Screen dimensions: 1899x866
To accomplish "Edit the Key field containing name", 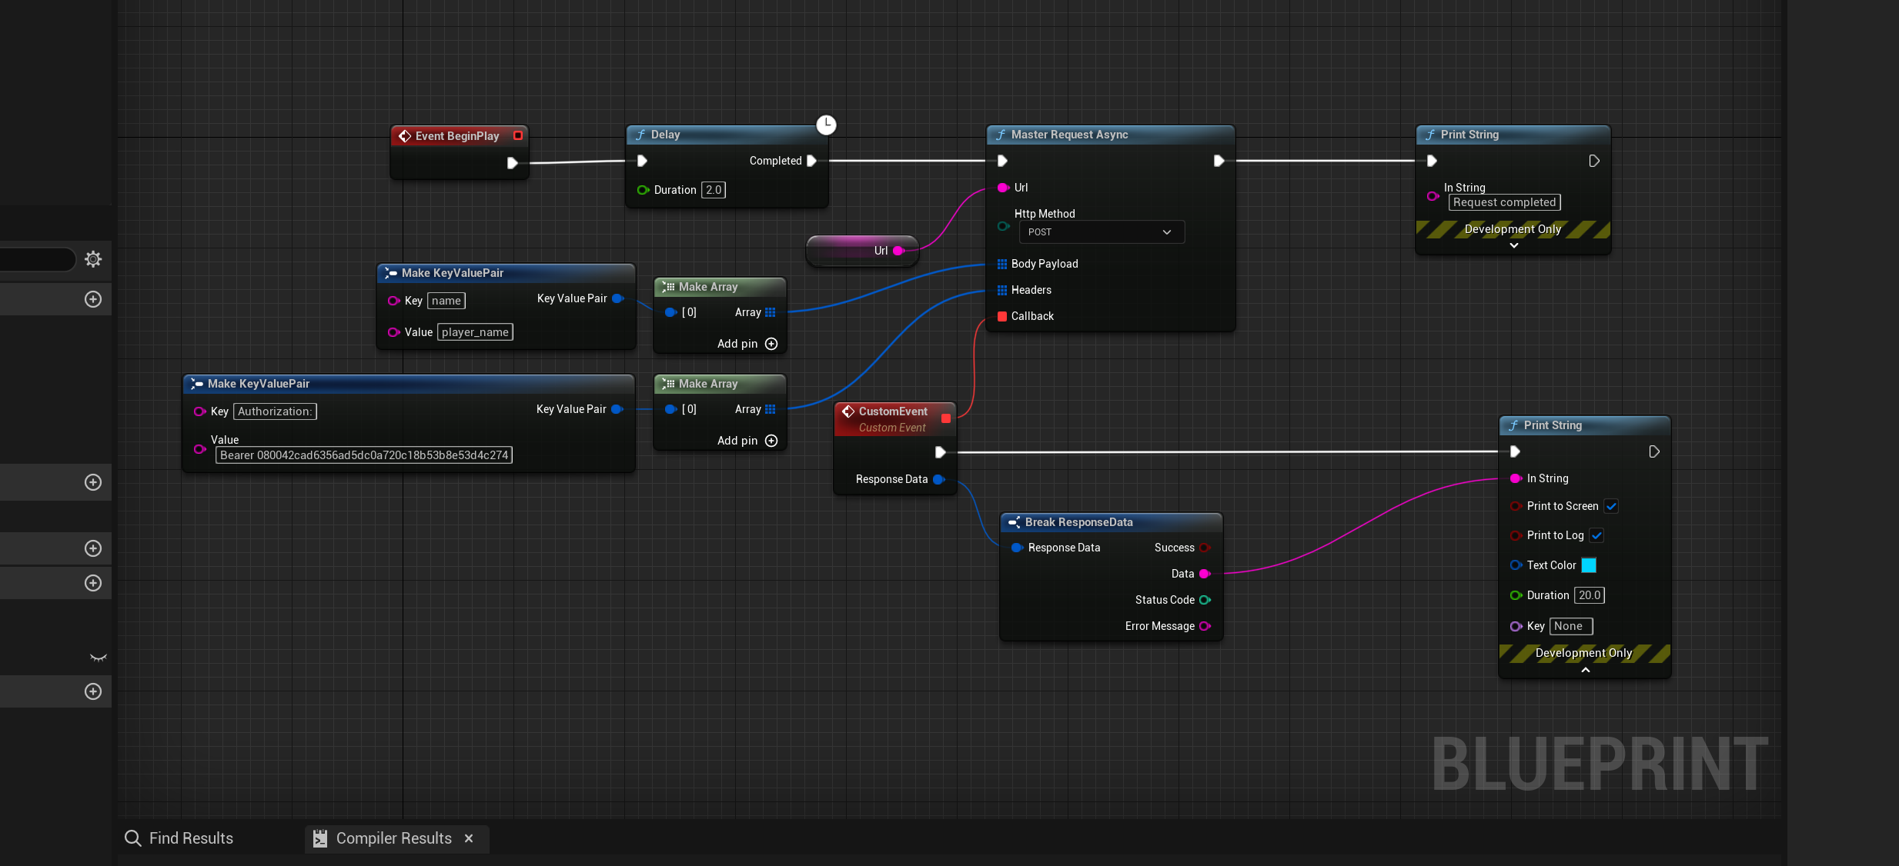I will 446,301.
